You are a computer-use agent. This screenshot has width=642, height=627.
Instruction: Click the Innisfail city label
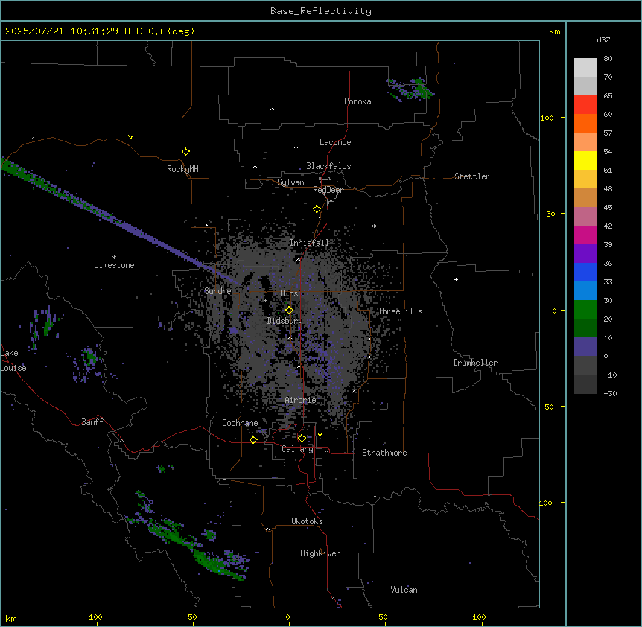point(310,243)
